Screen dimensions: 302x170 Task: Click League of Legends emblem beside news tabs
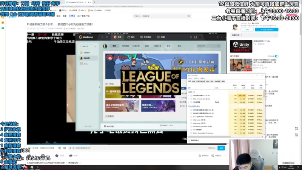click(x=105, y=46)
